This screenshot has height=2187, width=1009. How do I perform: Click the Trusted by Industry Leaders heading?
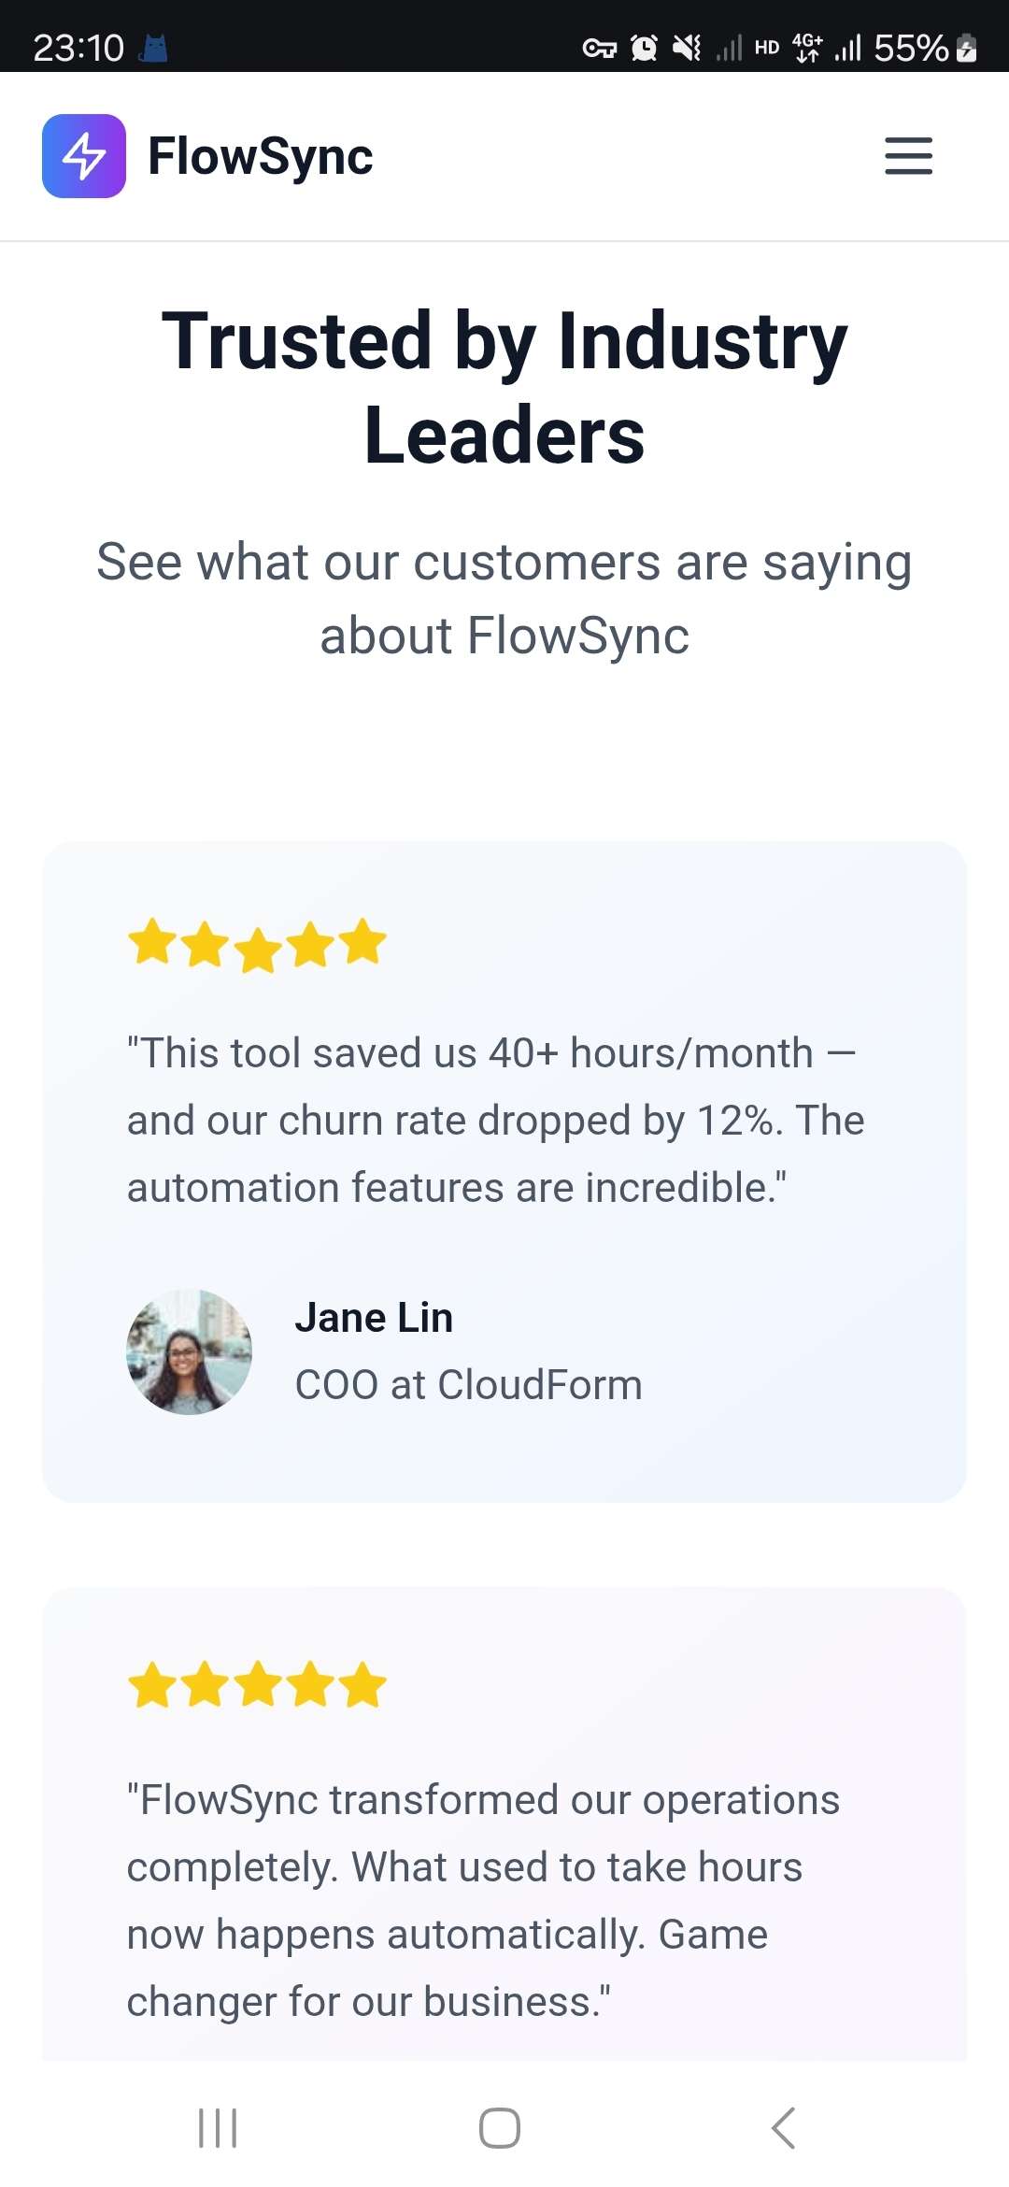(x=504, y=387)
